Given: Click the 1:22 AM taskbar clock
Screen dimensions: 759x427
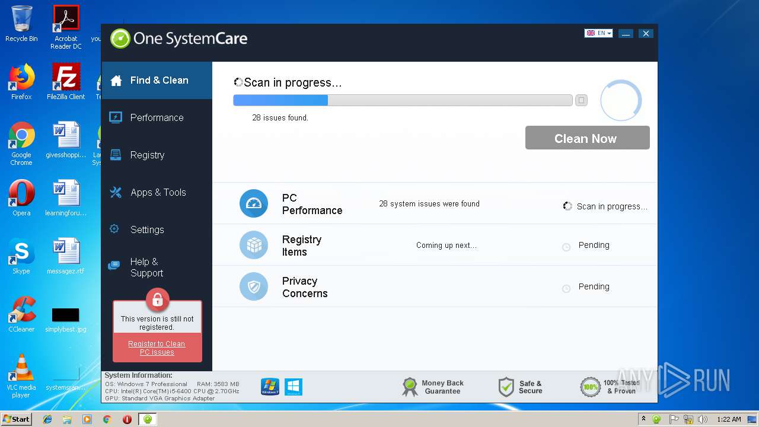Looking at the screenshot, I should [729, 419].
